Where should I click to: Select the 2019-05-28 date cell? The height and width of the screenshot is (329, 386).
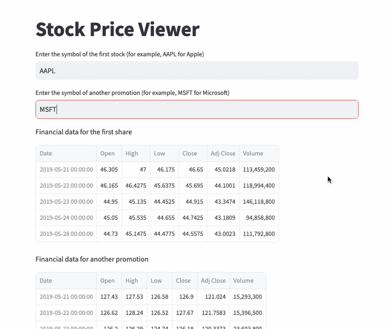coord(66,234)
